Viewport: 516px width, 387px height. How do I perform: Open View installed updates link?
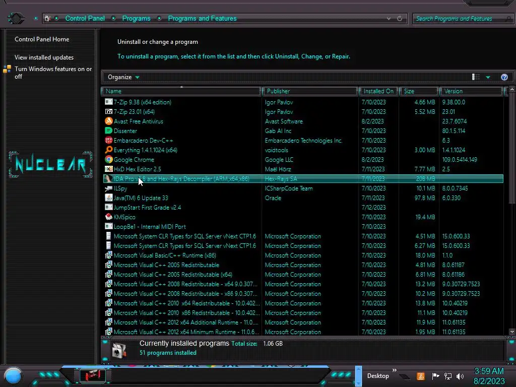(x=44, y=57)
